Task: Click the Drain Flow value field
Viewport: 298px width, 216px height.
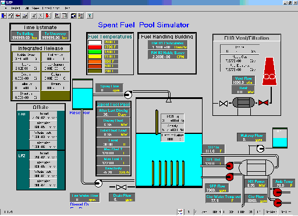Action: click(122, 197)
